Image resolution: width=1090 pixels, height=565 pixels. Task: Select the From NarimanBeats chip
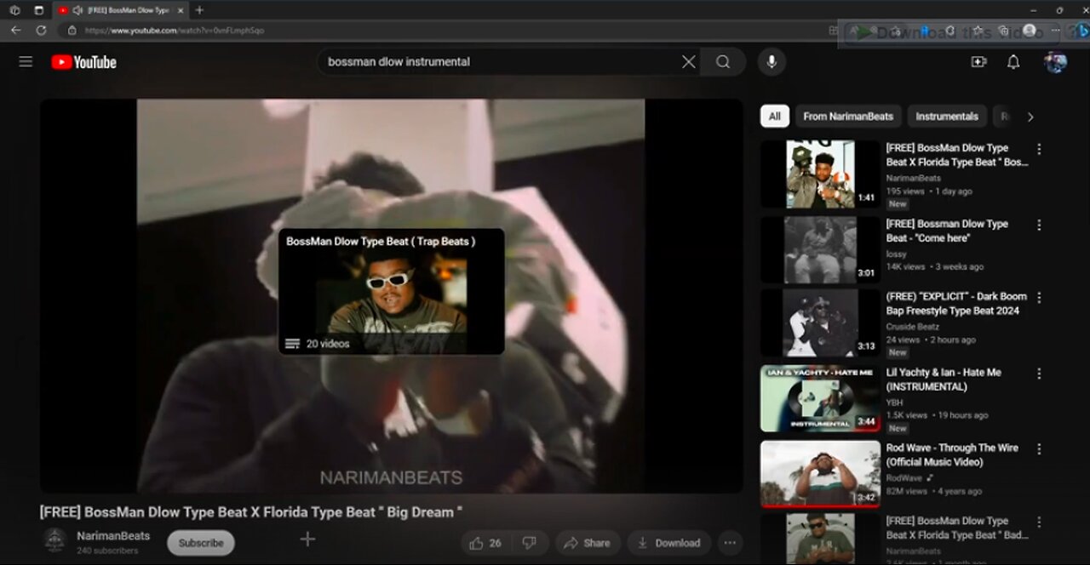tap(848, 117)
